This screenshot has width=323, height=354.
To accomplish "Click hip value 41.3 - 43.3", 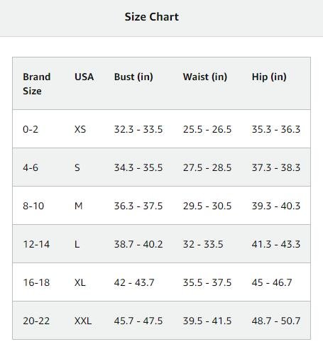I will pos(276,244).
